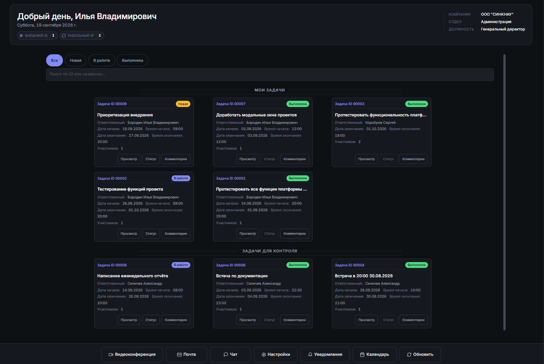This screenshot has width=544, height=364.
Task: Open Просмотр for task ID 00007
Action: (x=248, y=159)
